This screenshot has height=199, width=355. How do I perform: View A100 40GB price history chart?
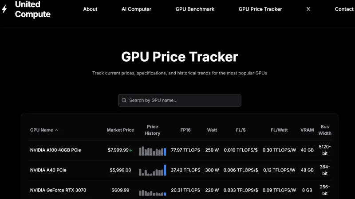[152, 151]
